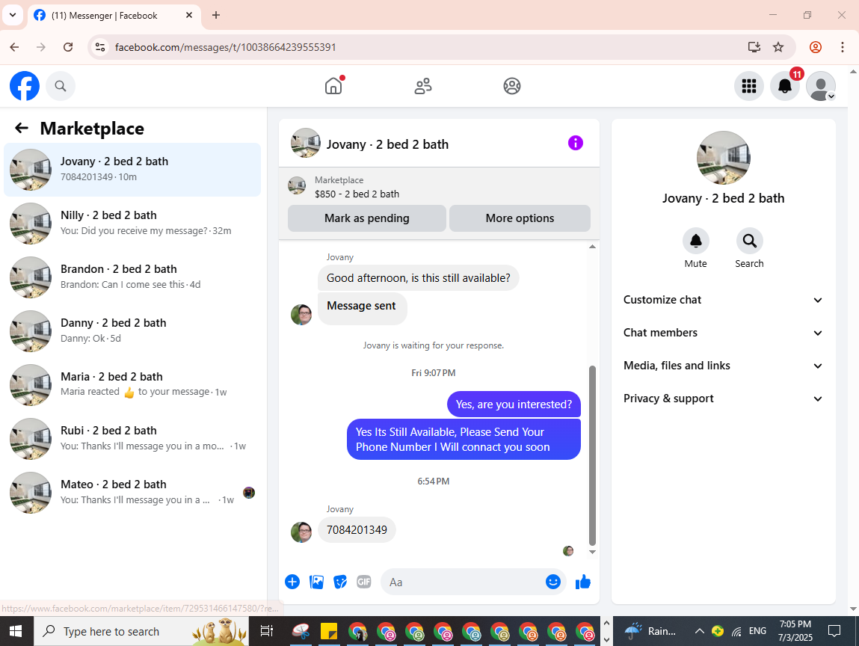Choose a GIF icon
859x646 pixels.
point(364,582)
